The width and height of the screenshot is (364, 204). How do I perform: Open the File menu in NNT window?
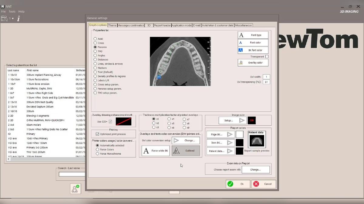pos(4,12)
